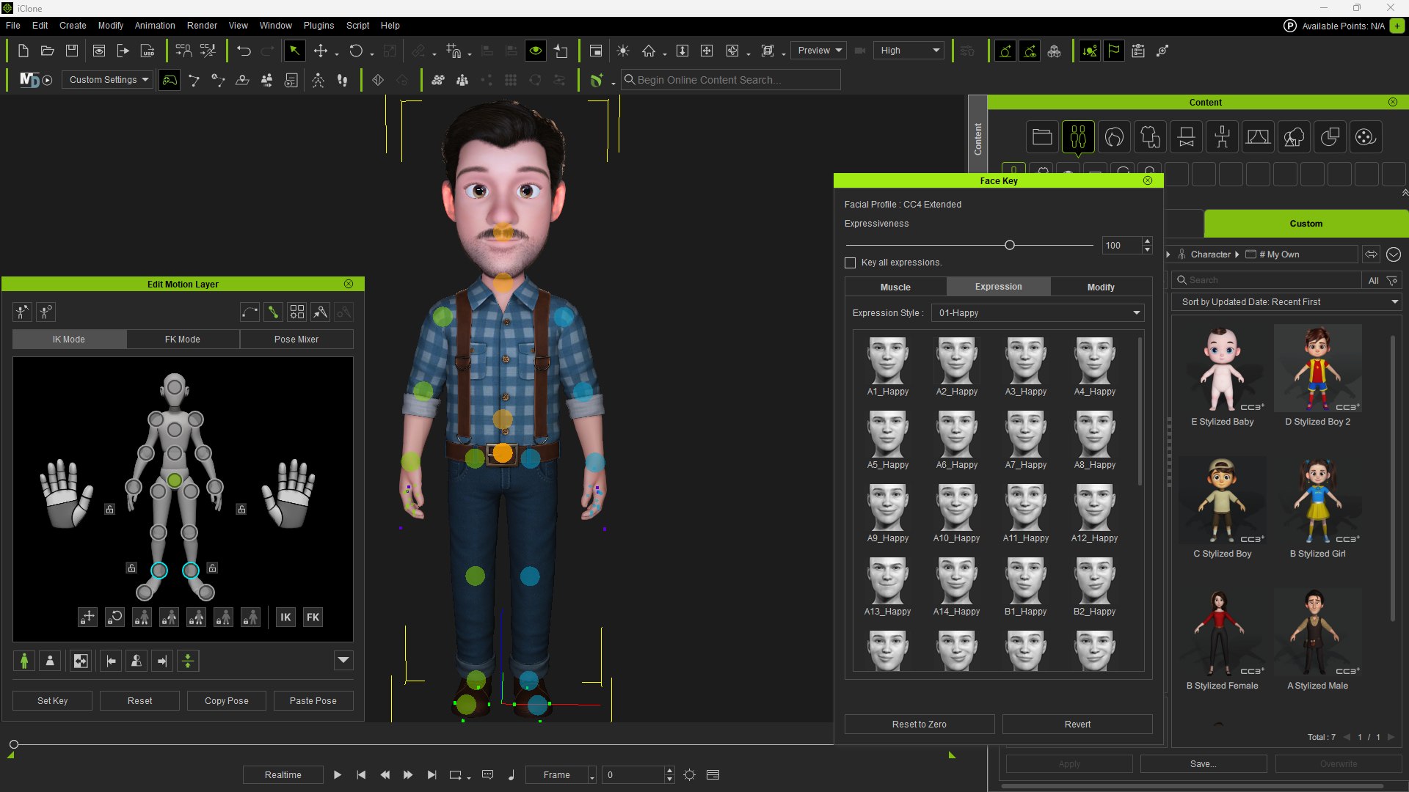
Task: Toggle the eye visibility icon in toolbar
Action: (536, 51)
